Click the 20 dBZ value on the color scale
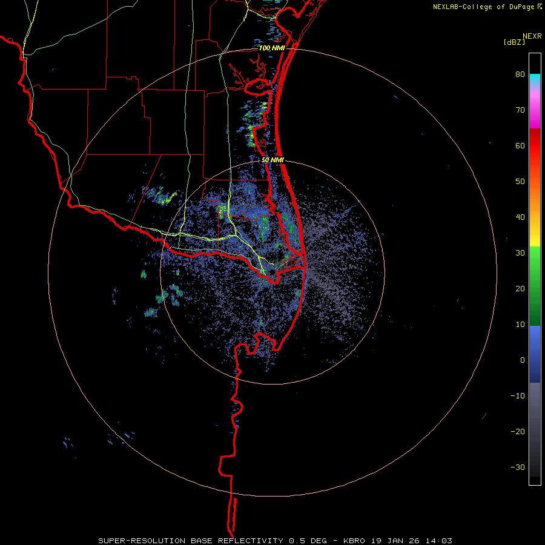This screenshot has height=545, width=545. tap(520, 289)
